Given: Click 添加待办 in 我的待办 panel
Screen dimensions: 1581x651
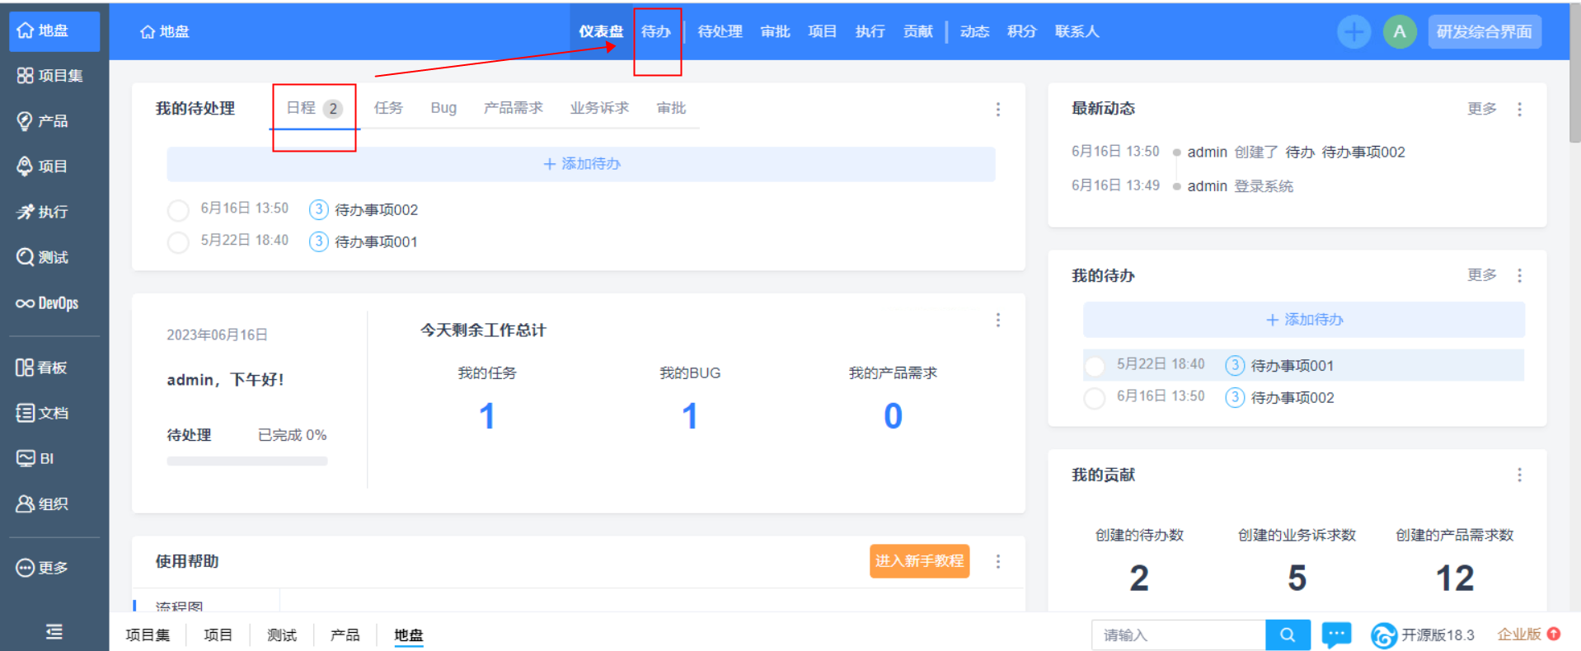Looking at the screenshot, I should click(1303, 320).
